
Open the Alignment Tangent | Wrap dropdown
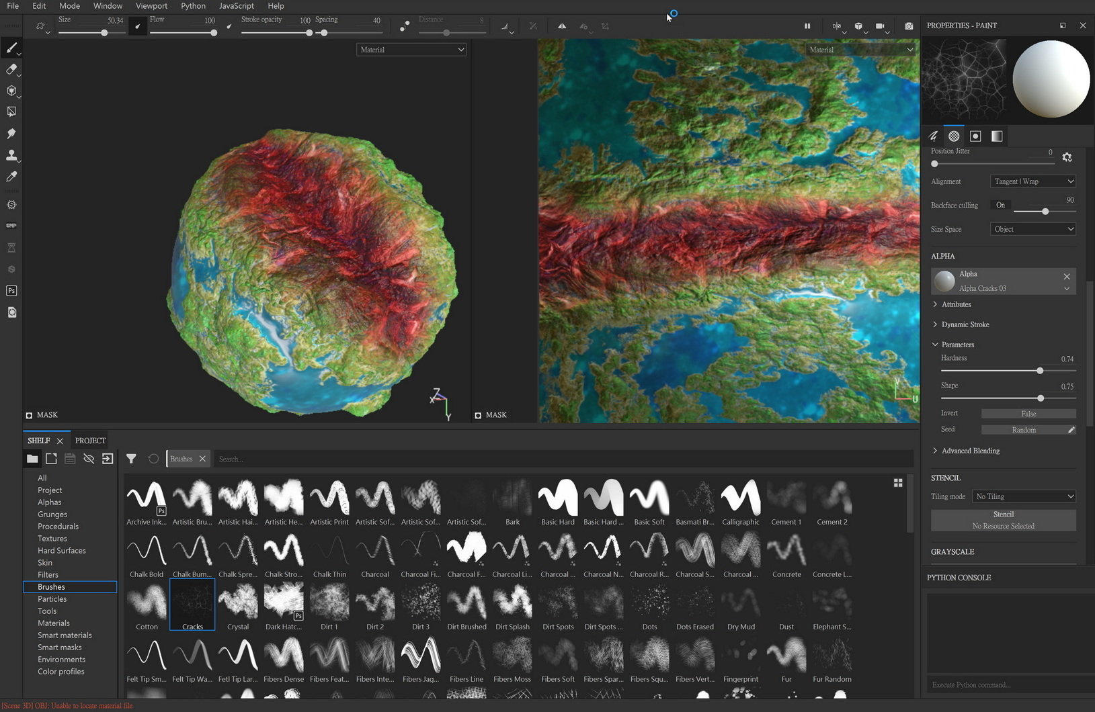click(1032, 181)
